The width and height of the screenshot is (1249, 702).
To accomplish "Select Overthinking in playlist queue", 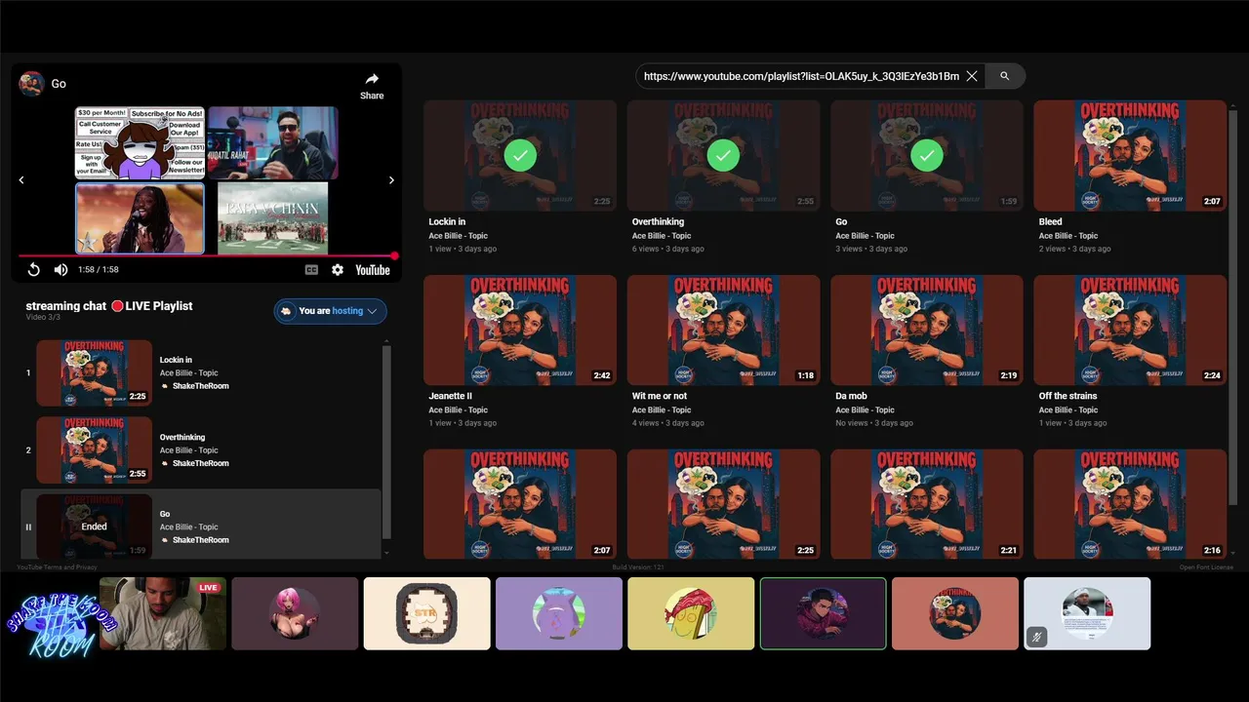I will click(x=94, y=449).
